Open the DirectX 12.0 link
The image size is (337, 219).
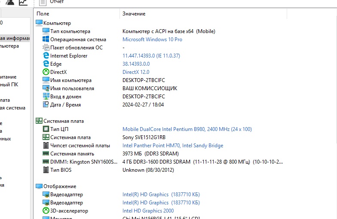(136, 72)
